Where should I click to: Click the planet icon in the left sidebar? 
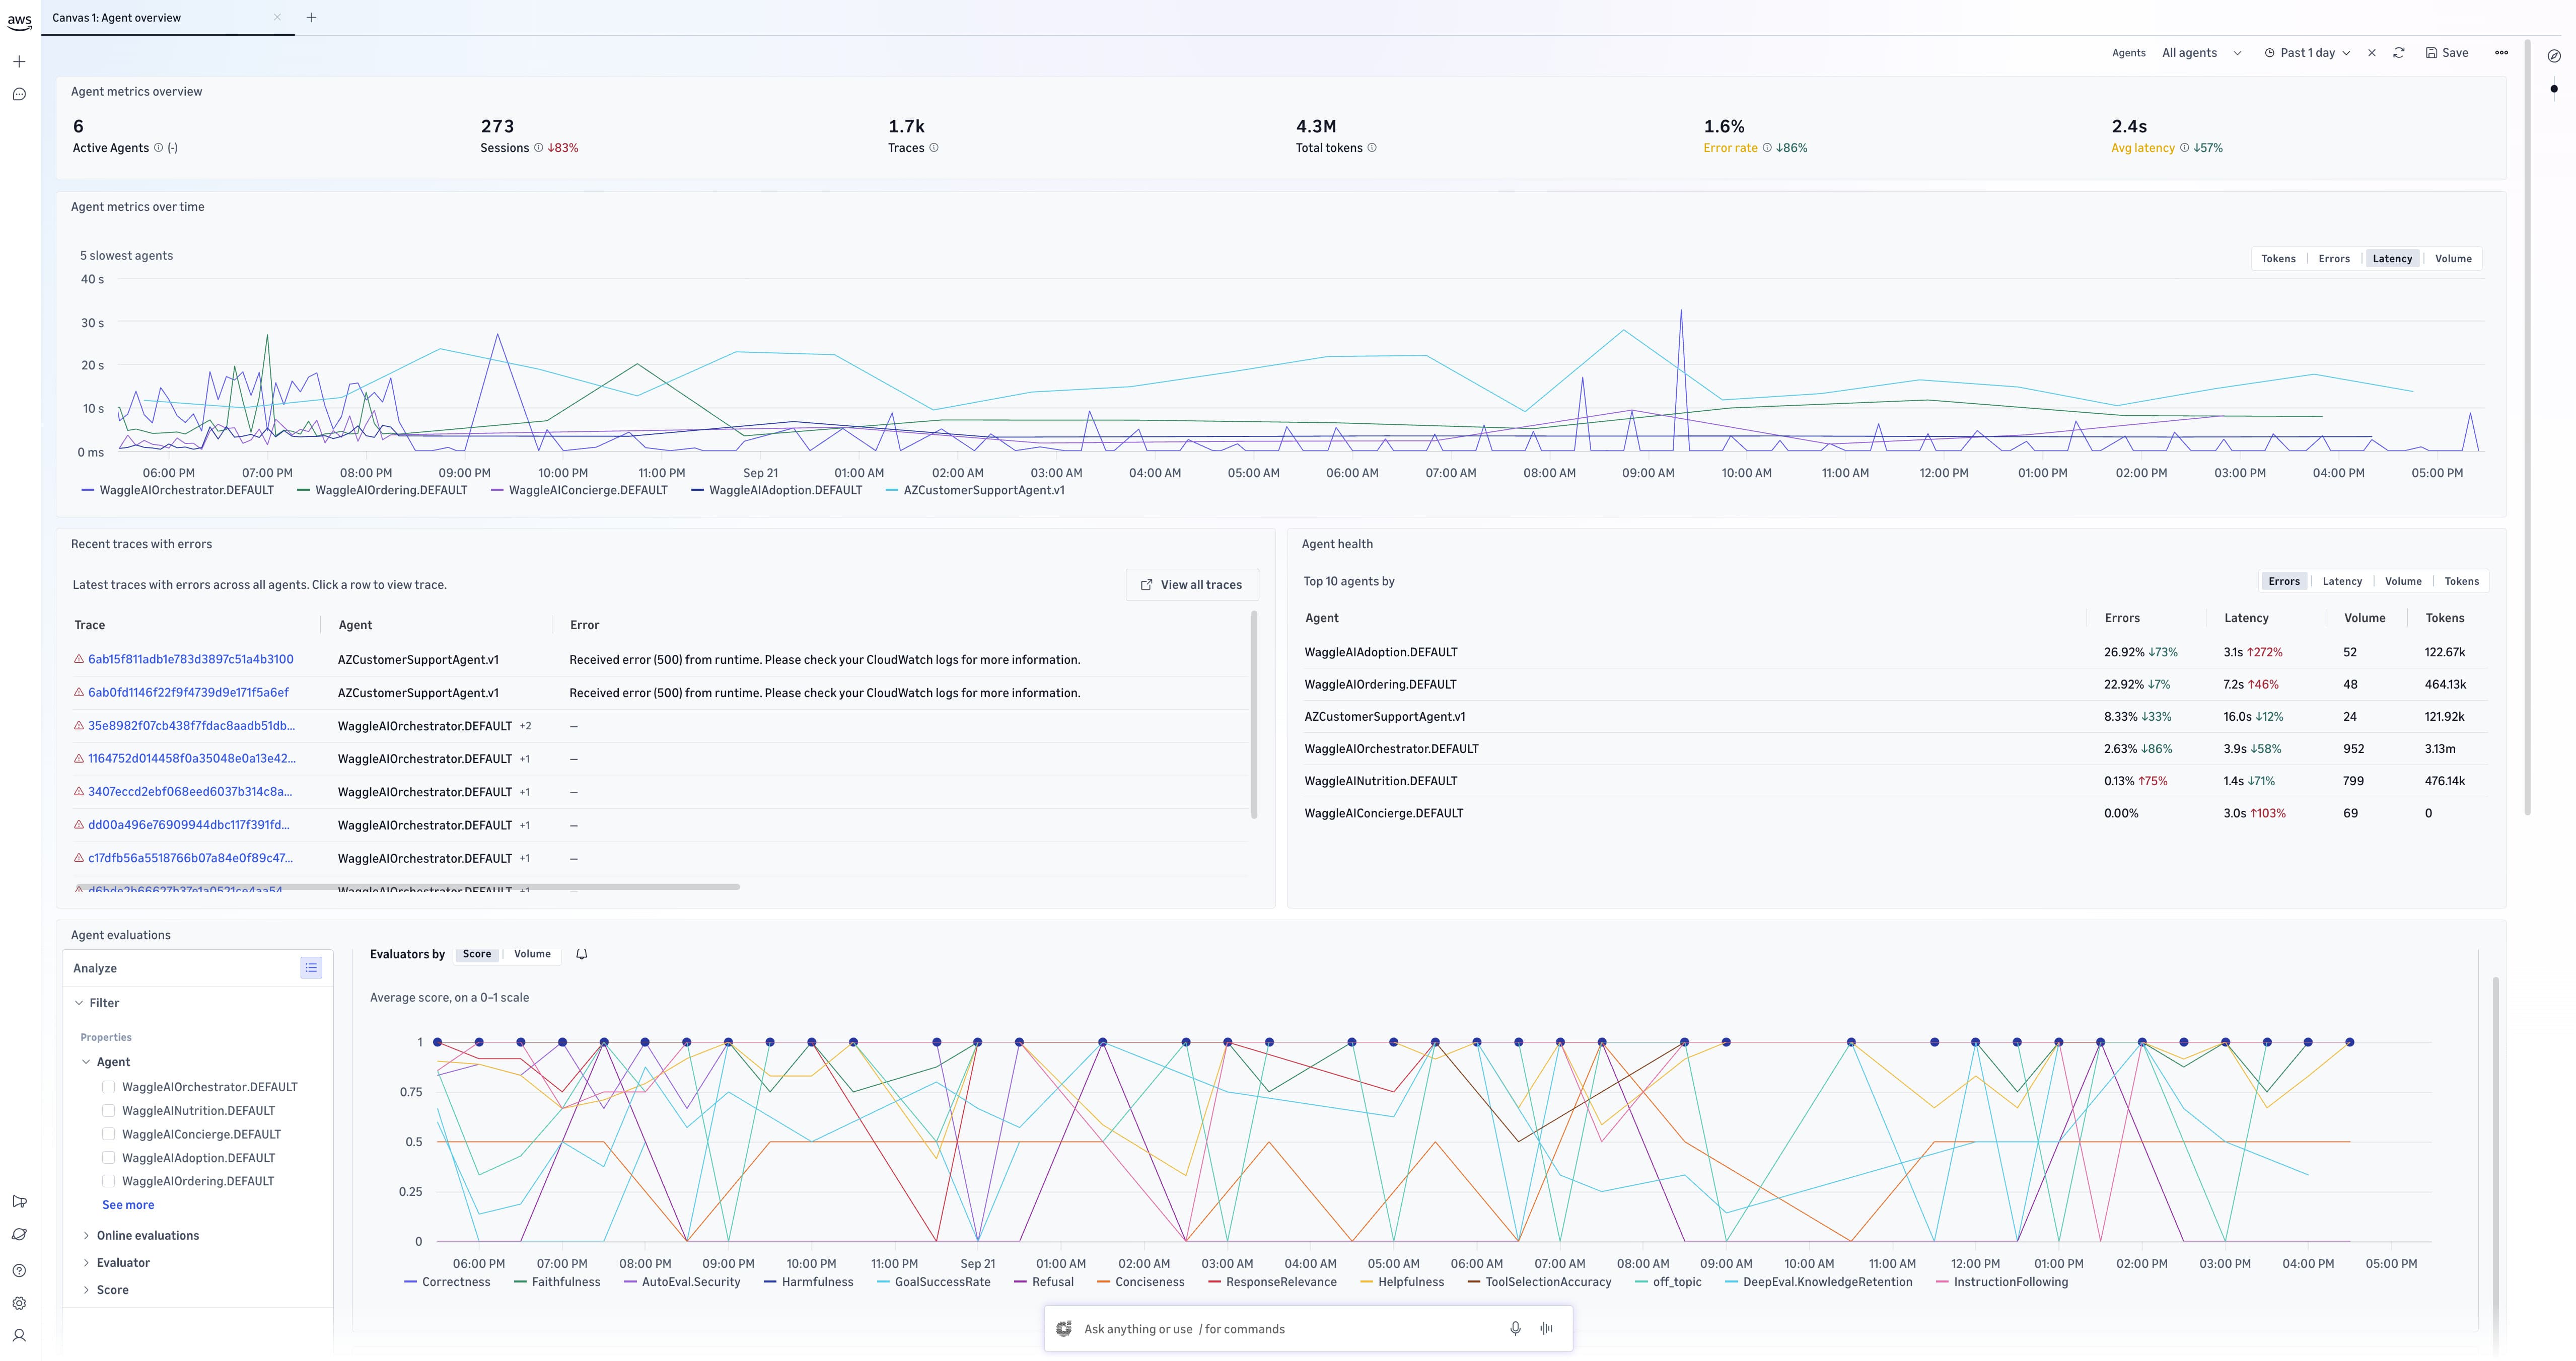(19, 1235)
